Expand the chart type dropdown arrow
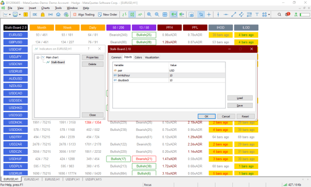 (x=10, y=14)
